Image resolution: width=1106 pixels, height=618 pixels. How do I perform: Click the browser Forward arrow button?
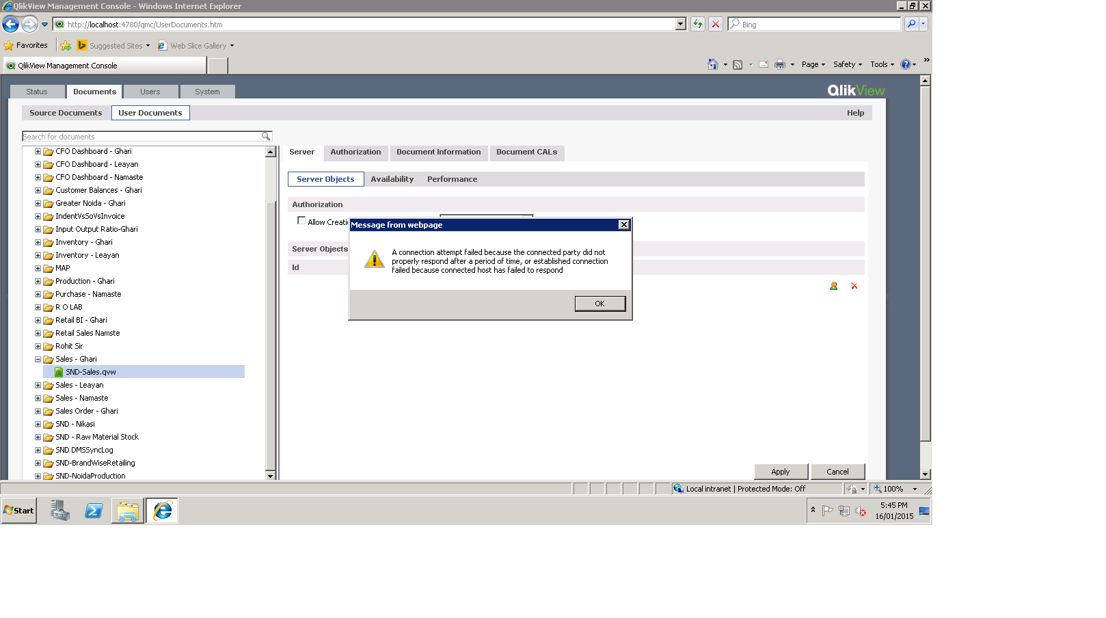(29, 25)
